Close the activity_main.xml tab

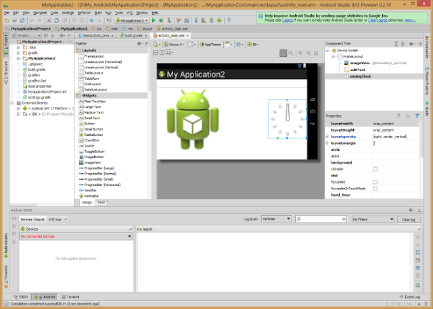click(188, 36)
